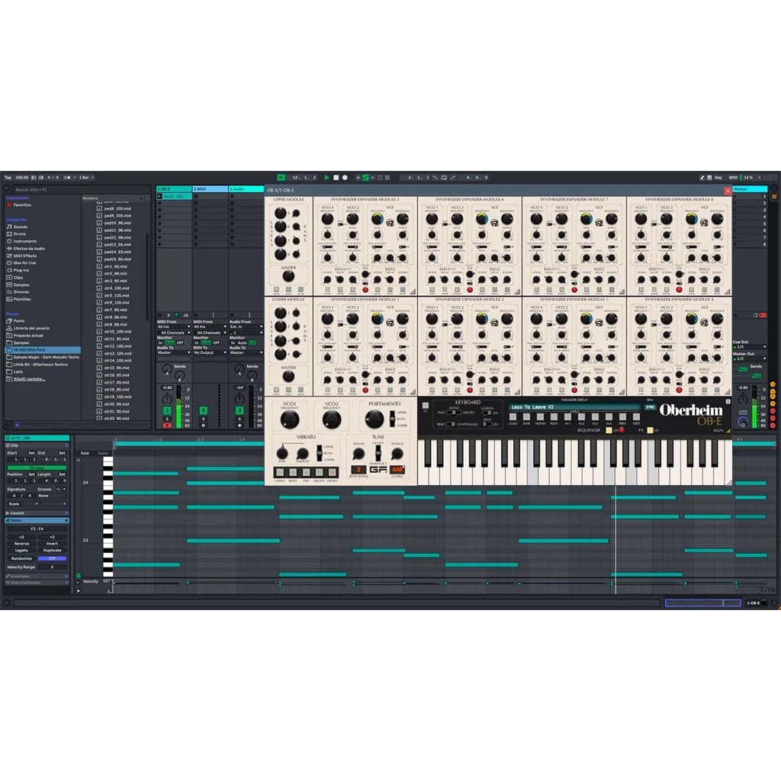Image resolution: width=781 pixels, height=781 pixels.
Task: Open OB-E track MIDI From All Ins dropdown
Action: [174, 326]
